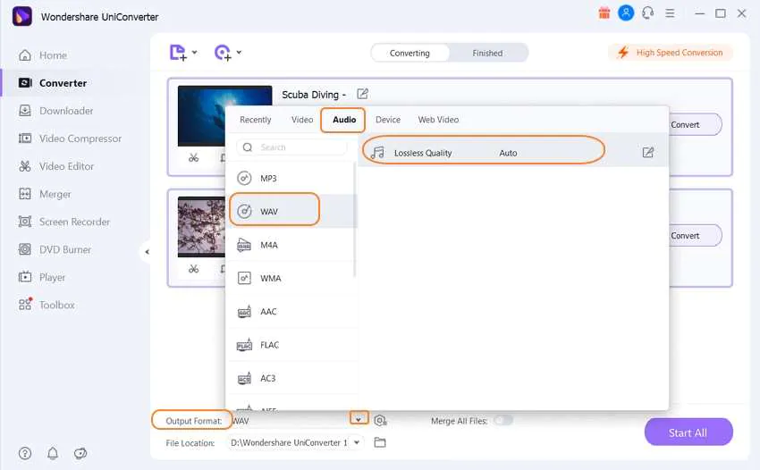This screenshot has height=470, width=760.
Task: Open the user account avatar icon
Action: click(x=626, y=13)
